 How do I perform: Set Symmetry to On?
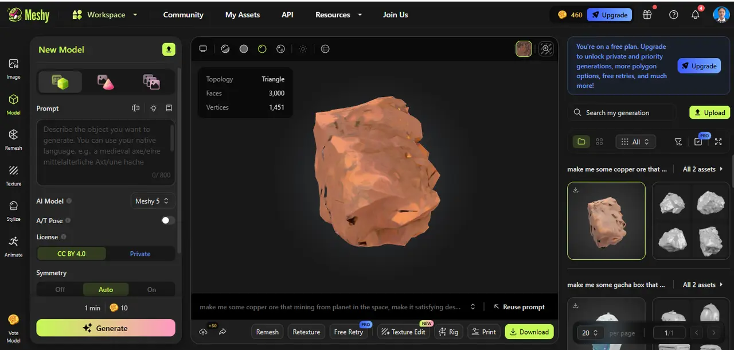151,289
